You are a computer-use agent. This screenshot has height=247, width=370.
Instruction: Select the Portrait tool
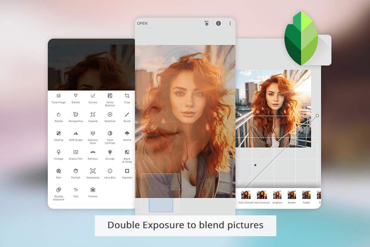[x=76, y=174]
